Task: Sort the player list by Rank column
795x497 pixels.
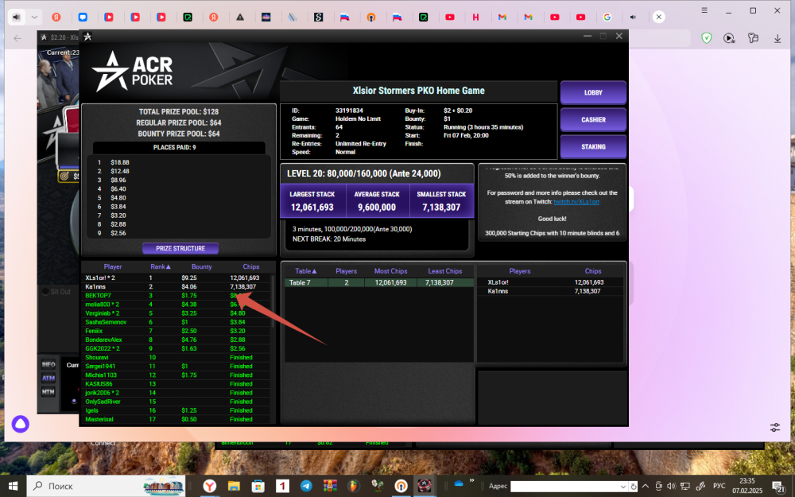Action: click(x=162, y=267)
